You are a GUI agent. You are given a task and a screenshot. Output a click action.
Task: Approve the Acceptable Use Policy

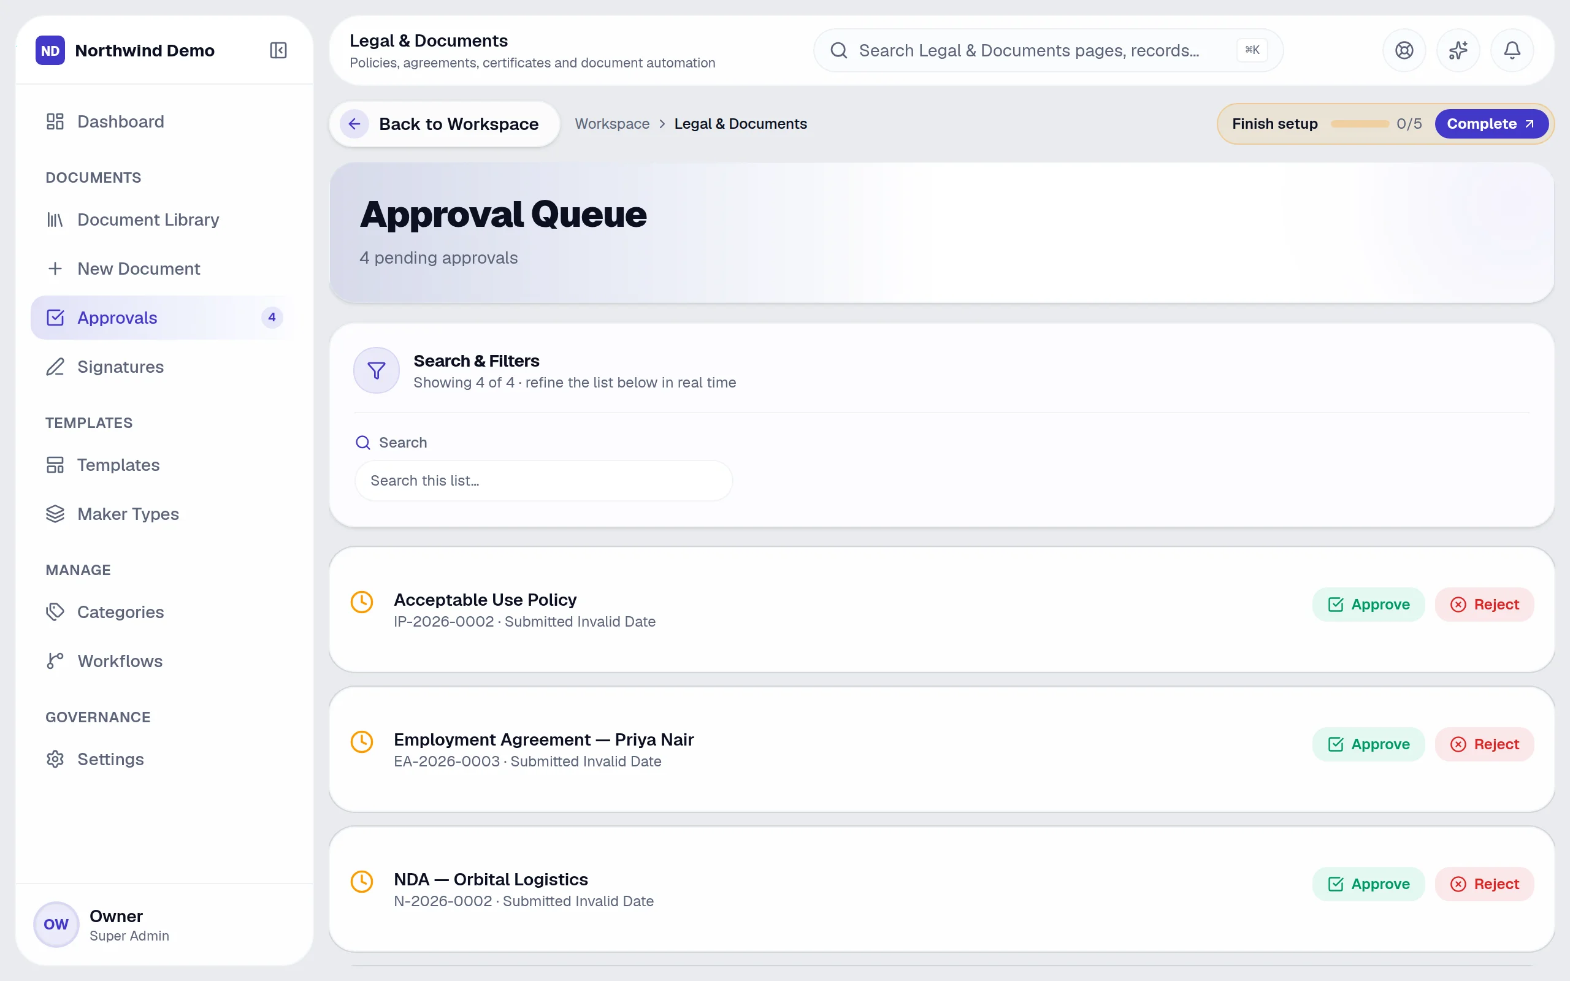1368,604
